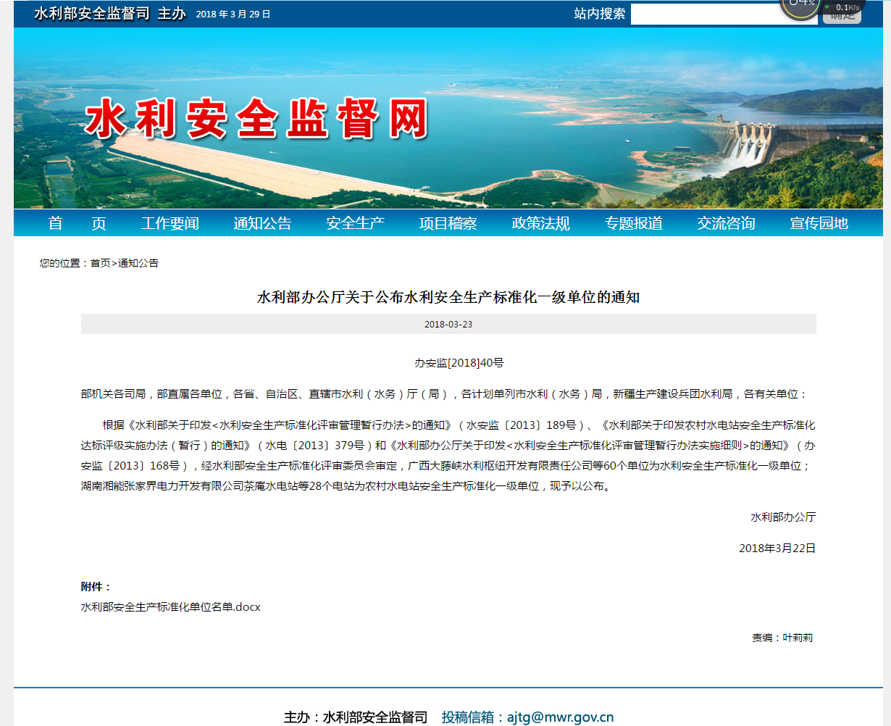This screenshot has height=726, width=891.
Task: Click the dam image in banner
Action: click(x=753, y=141)
